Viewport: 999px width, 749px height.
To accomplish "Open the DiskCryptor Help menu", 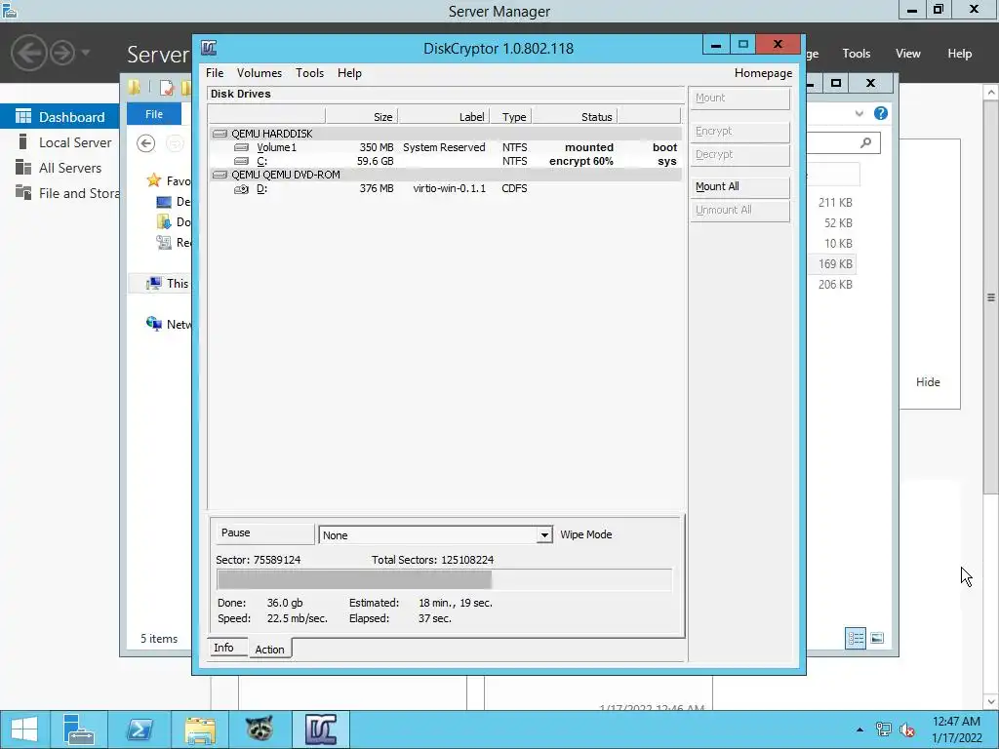I will pos(349,73).
